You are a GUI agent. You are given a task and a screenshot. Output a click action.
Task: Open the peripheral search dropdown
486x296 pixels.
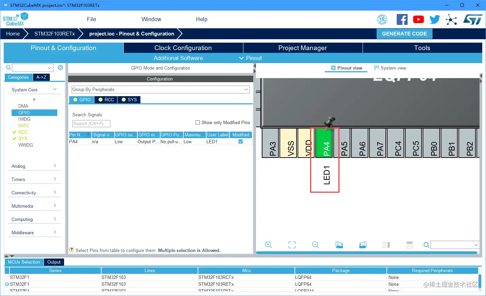point(50,68)
